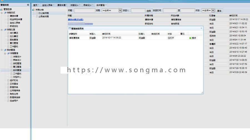
Task: Collapse the 流程管理 subtree
Action: coord(5,53)
